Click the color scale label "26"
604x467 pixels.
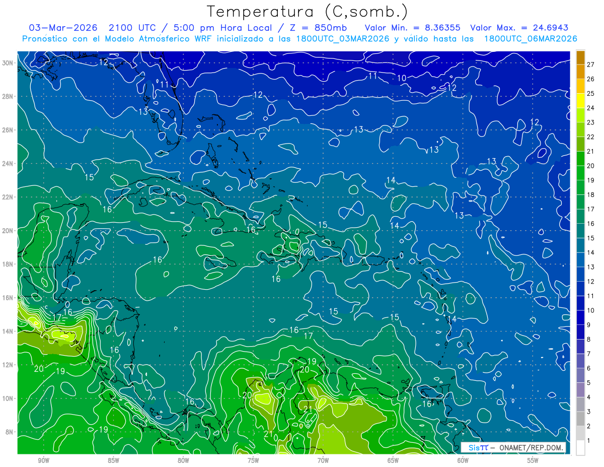[x=590, y=79]
